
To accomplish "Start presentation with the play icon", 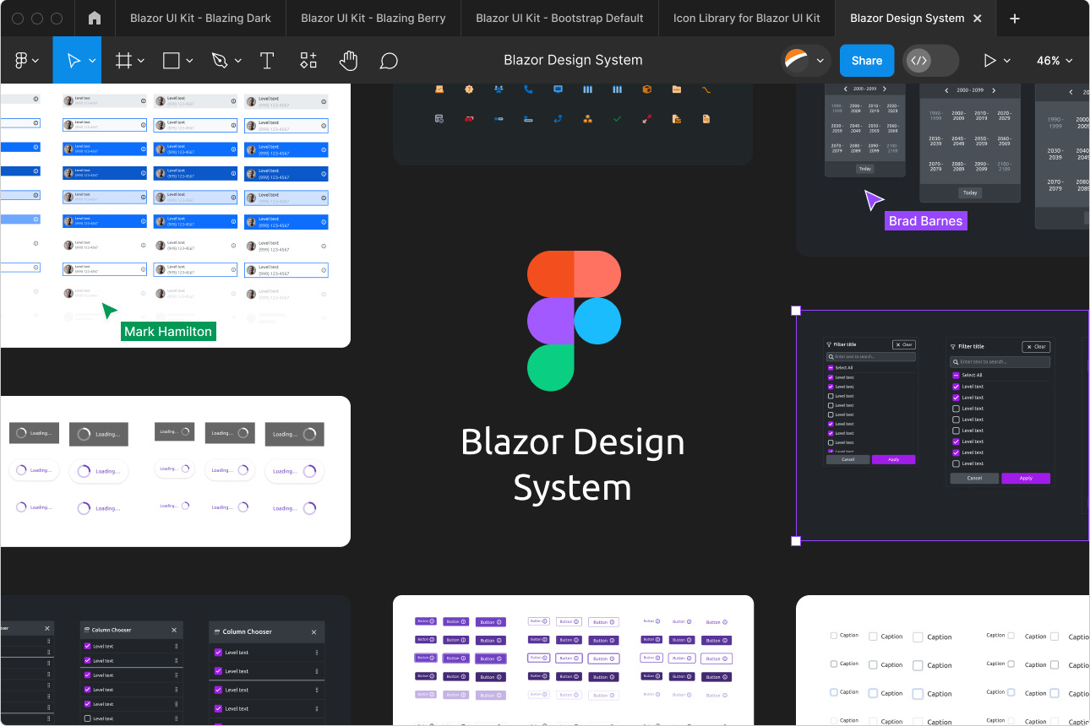I will coord(989,61).
